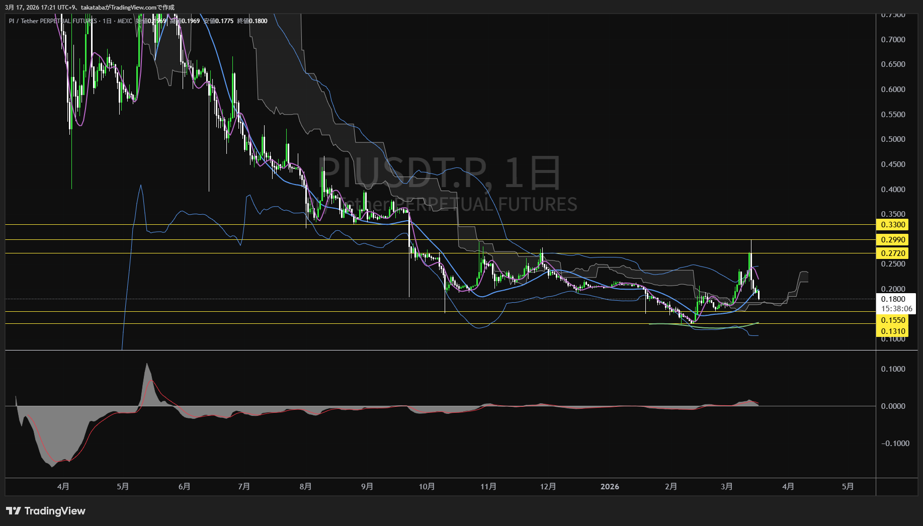Click the 2026 year label on time axis

[x=610, y=487]
